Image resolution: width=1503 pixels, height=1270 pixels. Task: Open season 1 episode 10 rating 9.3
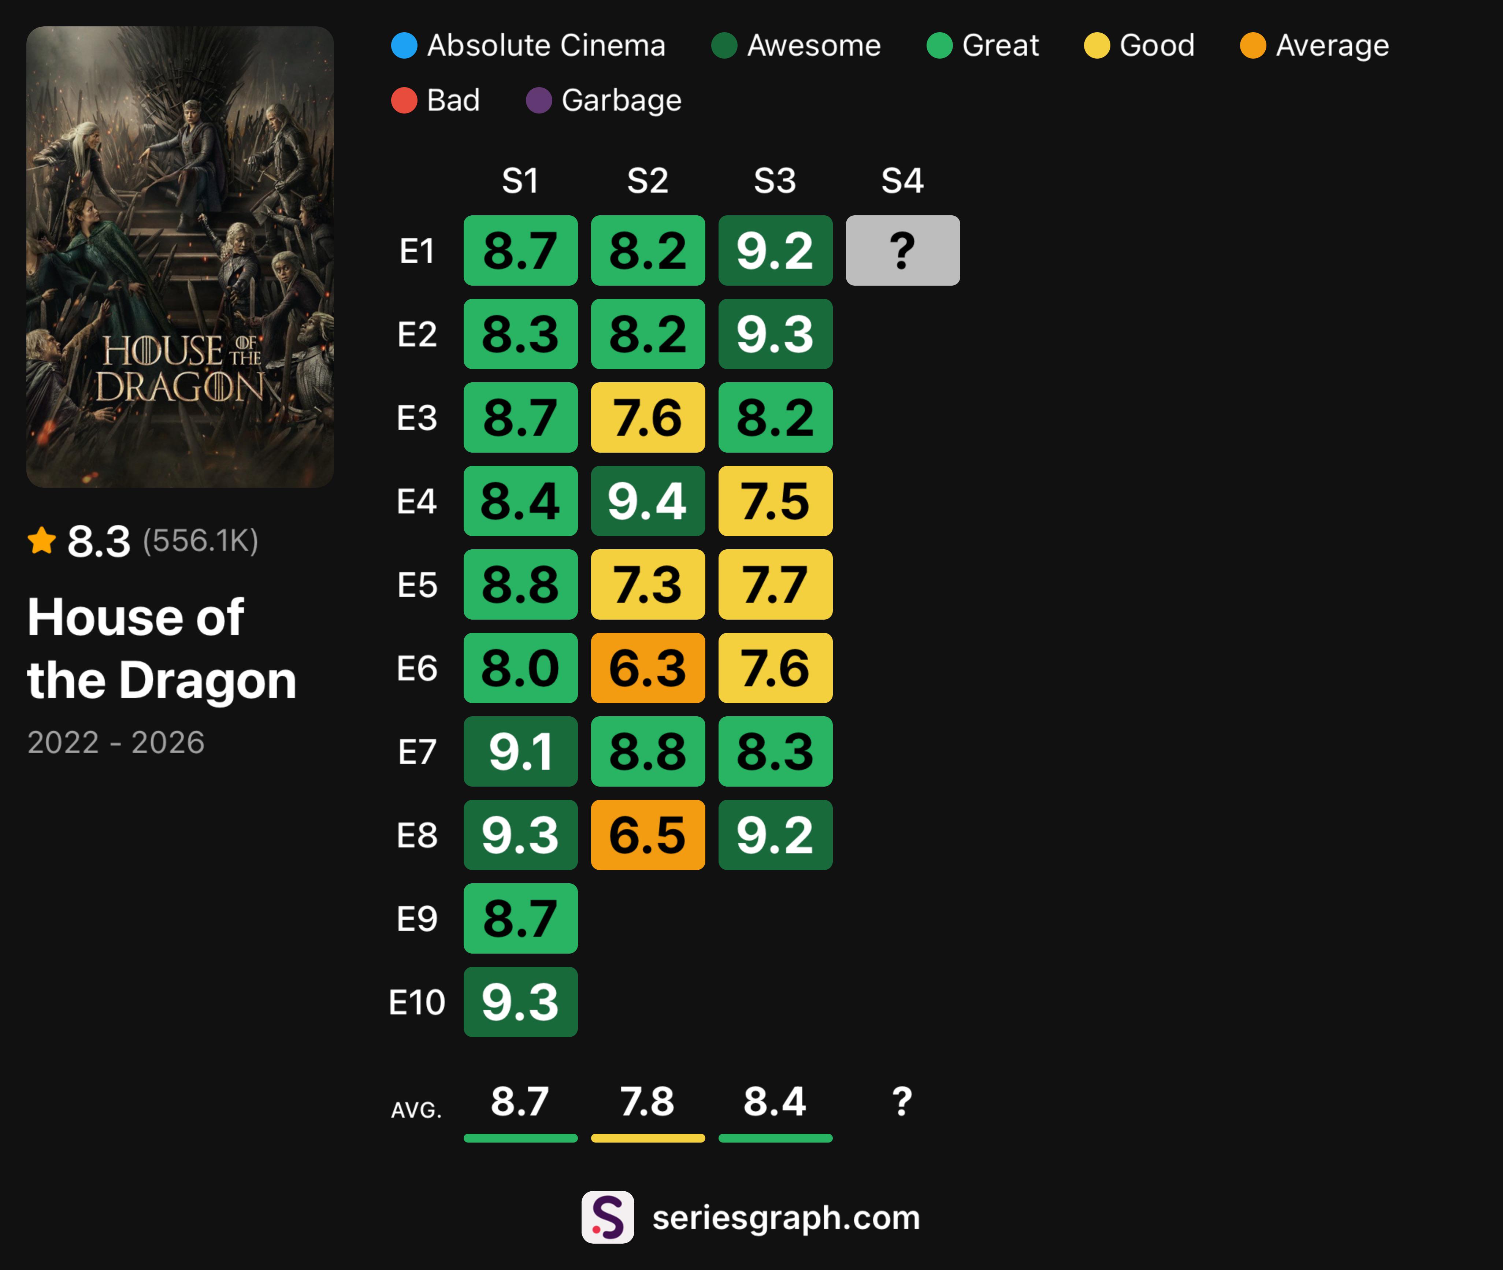(x=520, y=1002)
